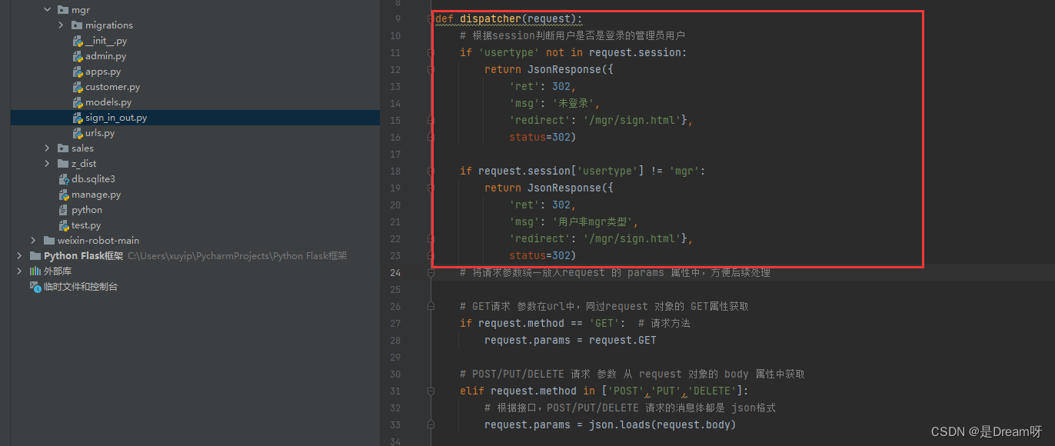This screenshot has width=1055, height=446.
Task: Select __init__.py in the project tree
Action: [106, 41]
